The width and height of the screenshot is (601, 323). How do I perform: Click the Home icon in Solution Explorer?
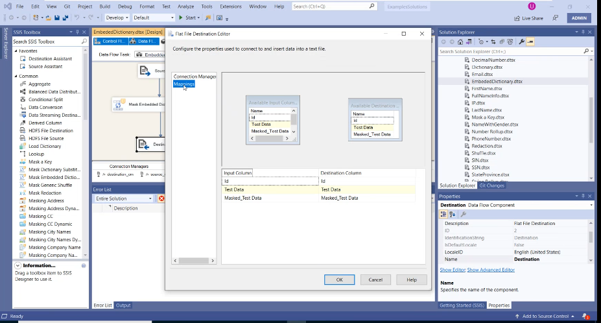point(460,42)
